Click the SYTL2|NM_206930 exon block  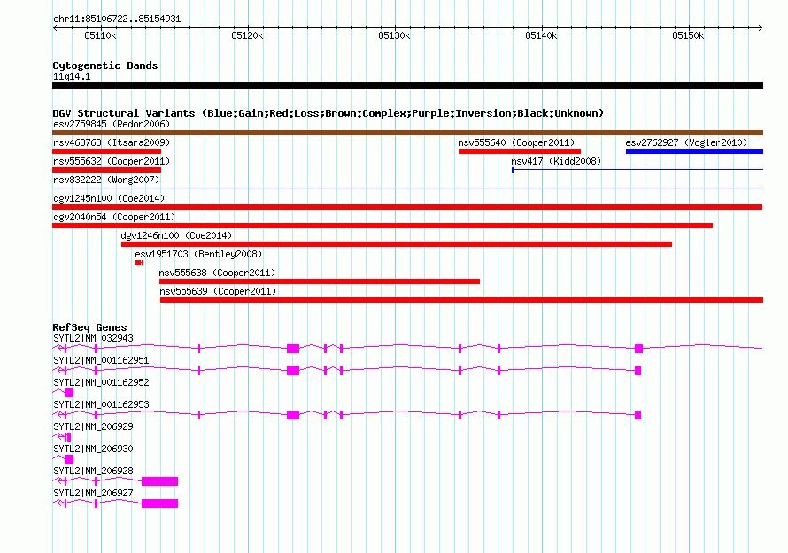(x=69, y=459)
